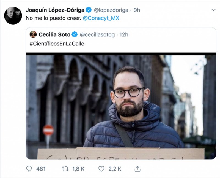Click the @lopezdoriga handle
Screen dimensions: 220x178
(111, 10)
